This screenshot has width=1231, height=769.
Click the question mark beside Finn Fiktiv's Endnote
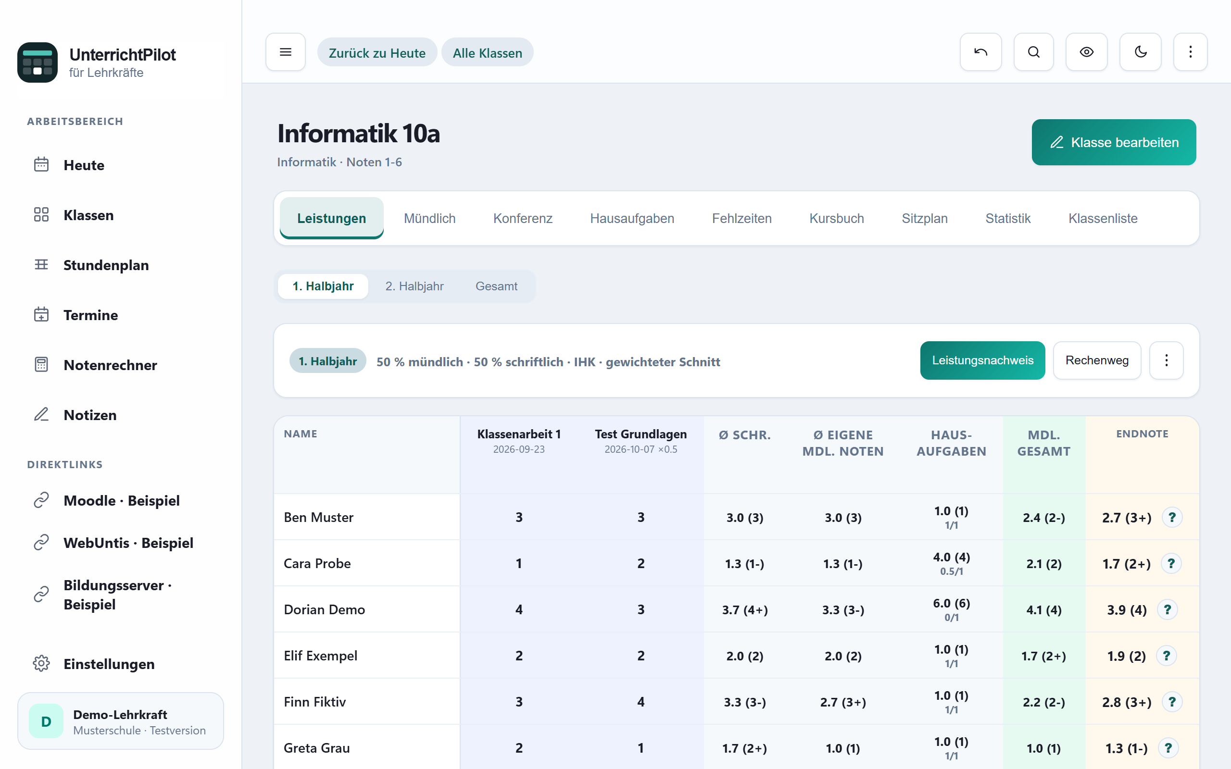pos(1172,702)
